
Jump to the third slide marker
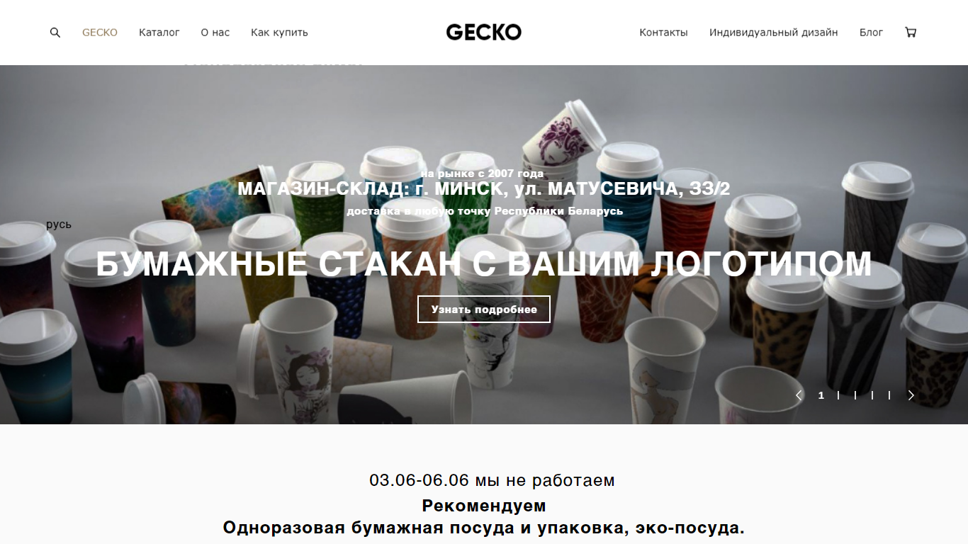855,395
